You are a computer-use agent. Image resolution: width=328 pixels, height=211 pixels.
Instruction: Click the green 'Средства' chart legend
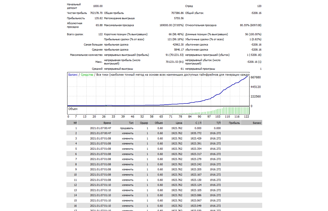[x=87, y=75]
